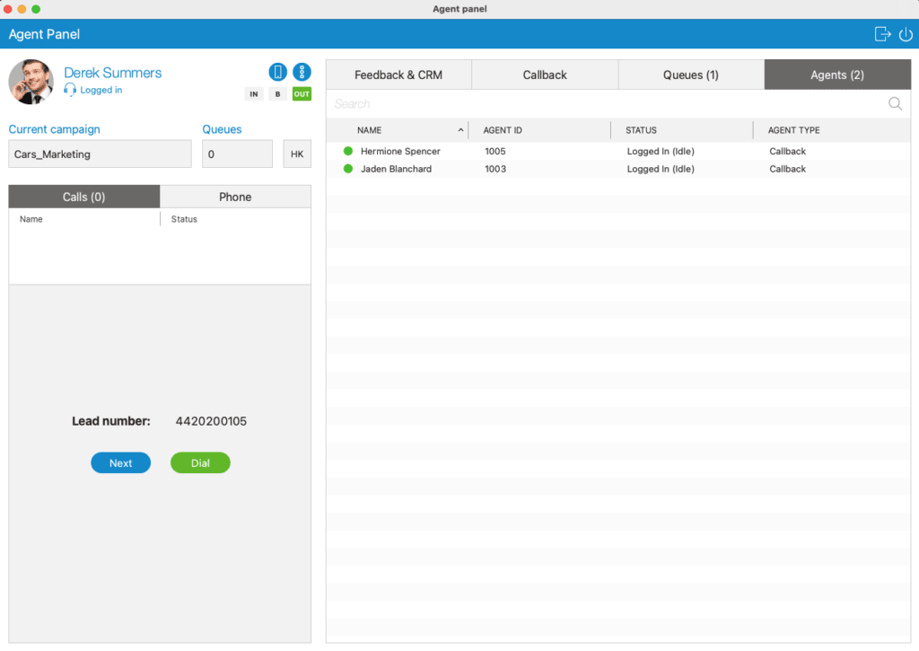Click the Current campaign label
The image size is (919, 651).
tap(54, 129)
